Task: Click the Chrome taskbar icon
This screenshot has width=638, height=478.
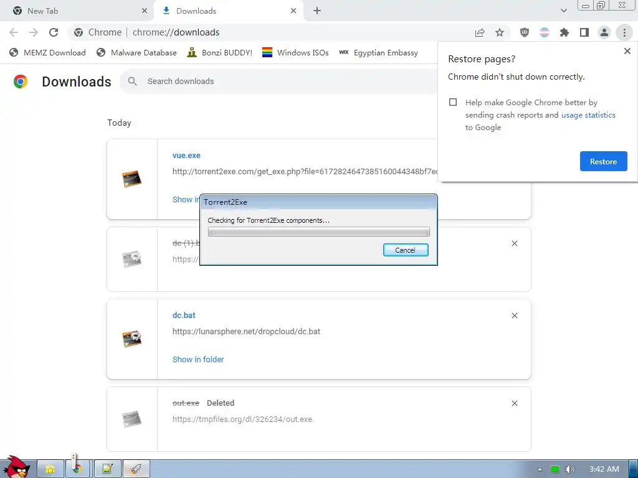Action: pos(77,469)
